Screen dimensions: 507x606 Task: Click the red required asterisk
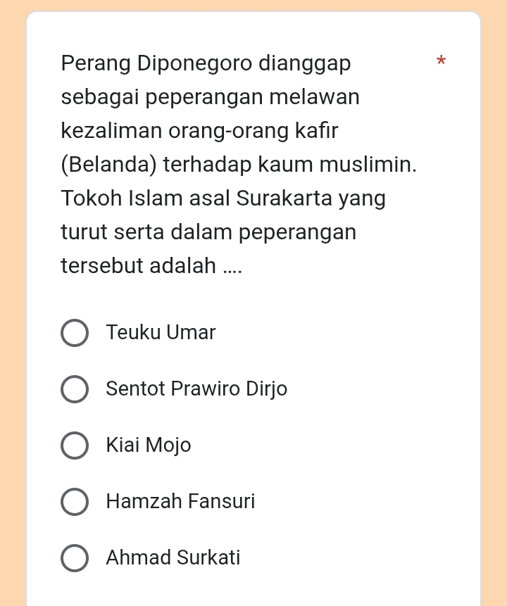click(x=441, y=62)
